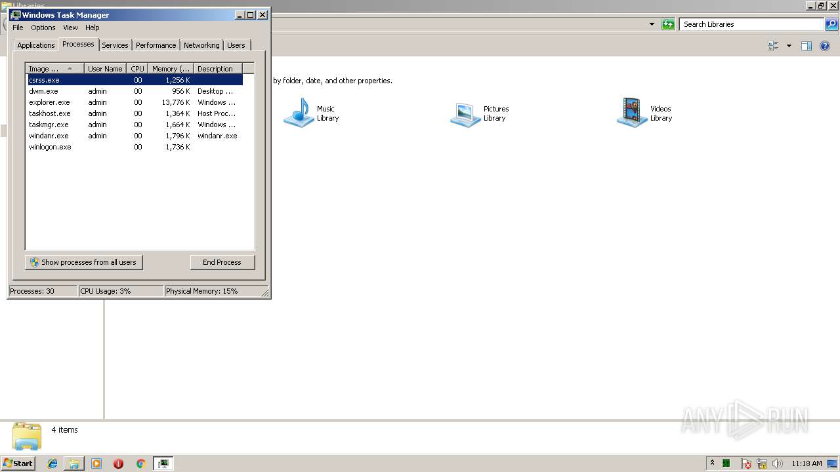The height and width of the screenshot is (472, 840).
Task: Launch Windows Media Player from the taskbar
Action: pyautogui.click(x=96, y=463)
